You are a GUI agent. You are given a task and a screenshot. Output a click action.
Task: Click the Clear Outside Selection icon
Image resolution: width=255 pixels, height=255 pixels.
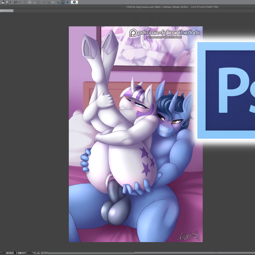coord(30,2)
